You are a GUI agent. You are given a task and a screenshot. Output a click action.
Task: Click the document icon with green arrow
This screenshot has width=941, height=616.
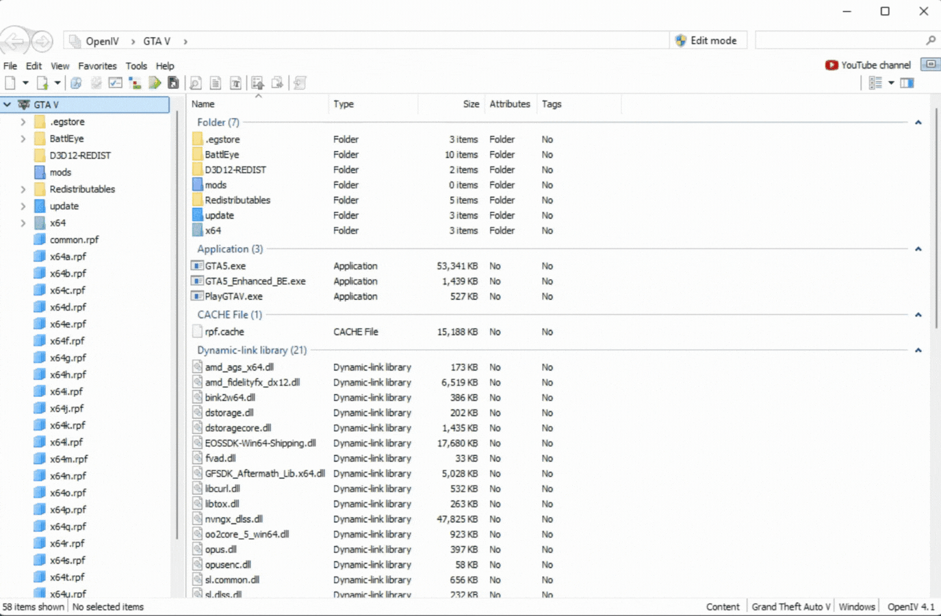[42, 83]
